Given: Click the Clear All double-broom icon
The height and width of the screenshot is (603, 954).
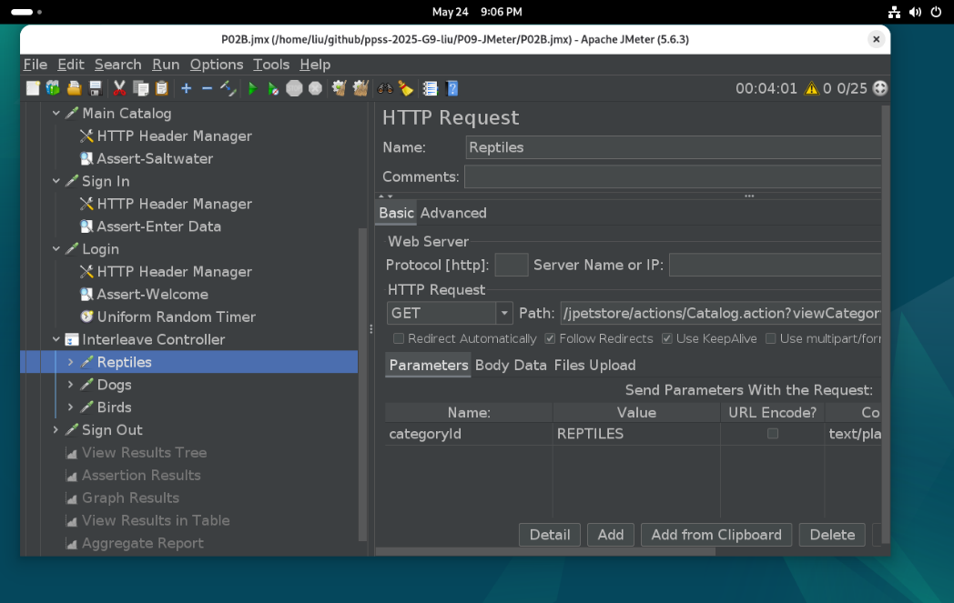Looking at the screenshot, I should pos(360,89).
